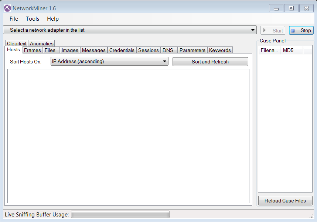Viewport: 317px width, 222px height.
Task: Select the Hosts tab
Action: tap(14, 50)
